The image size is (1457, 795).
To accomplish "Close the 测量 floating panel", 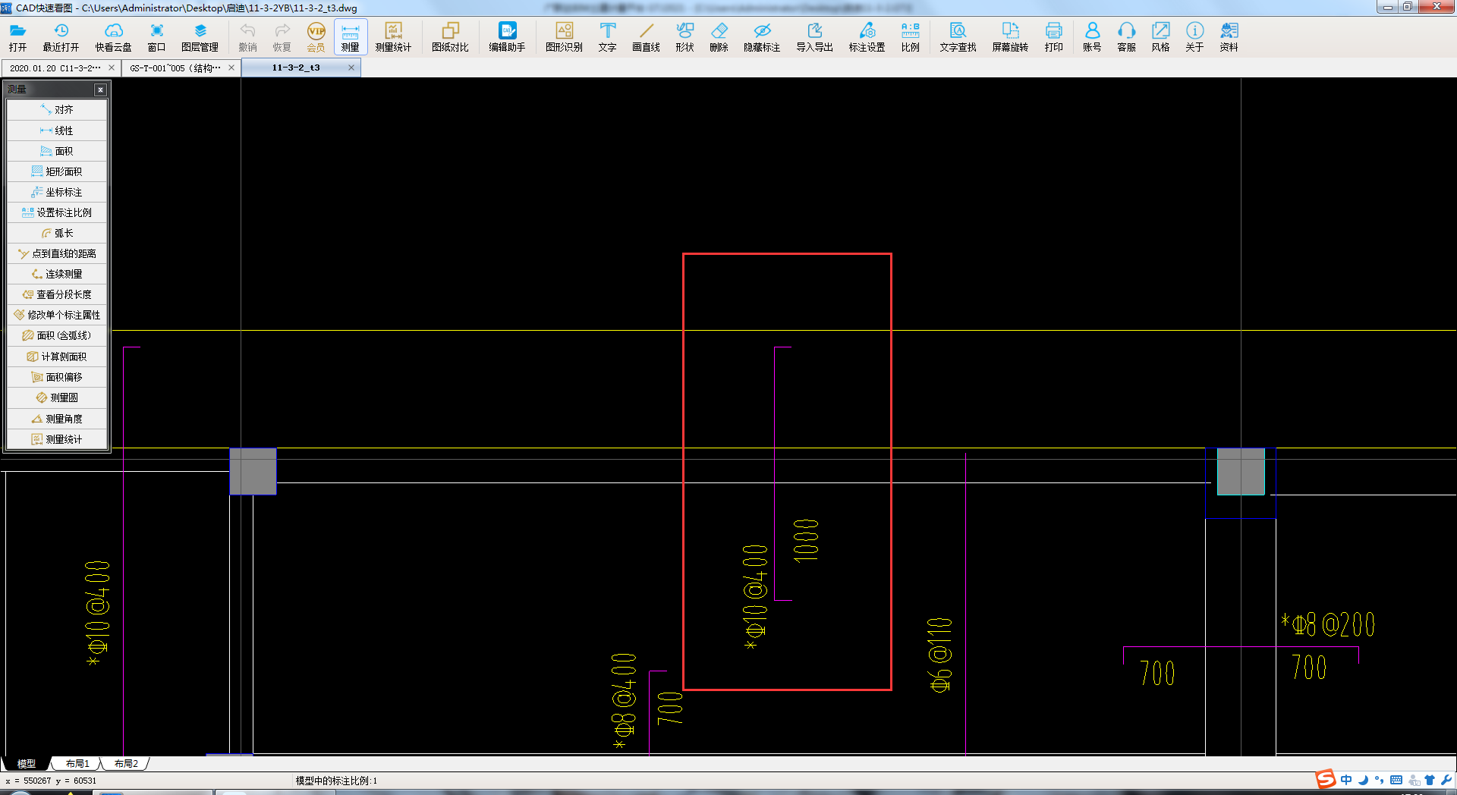I will (x=100, y=90).
